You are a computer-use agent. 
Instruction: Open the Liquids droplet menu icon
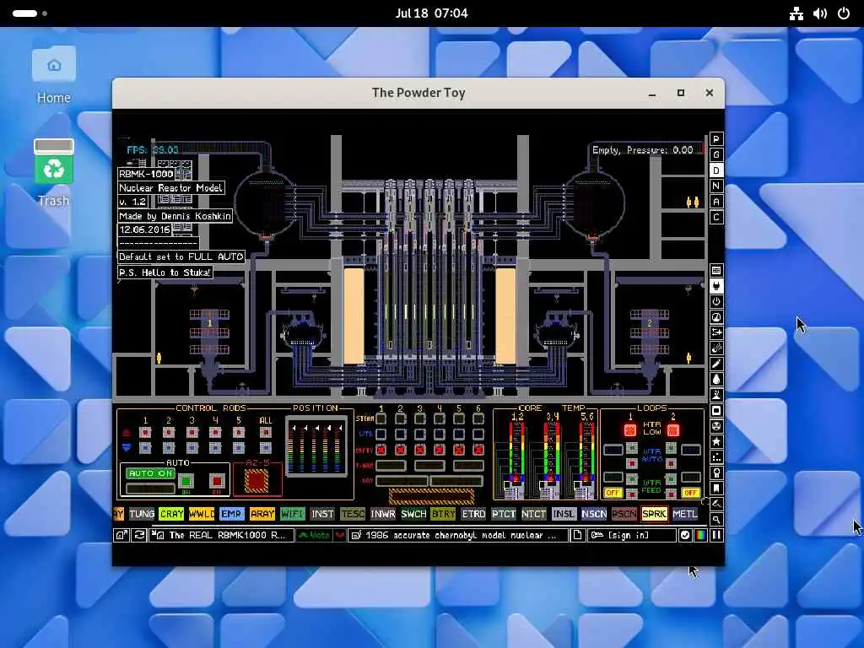[x=716, y=380]
